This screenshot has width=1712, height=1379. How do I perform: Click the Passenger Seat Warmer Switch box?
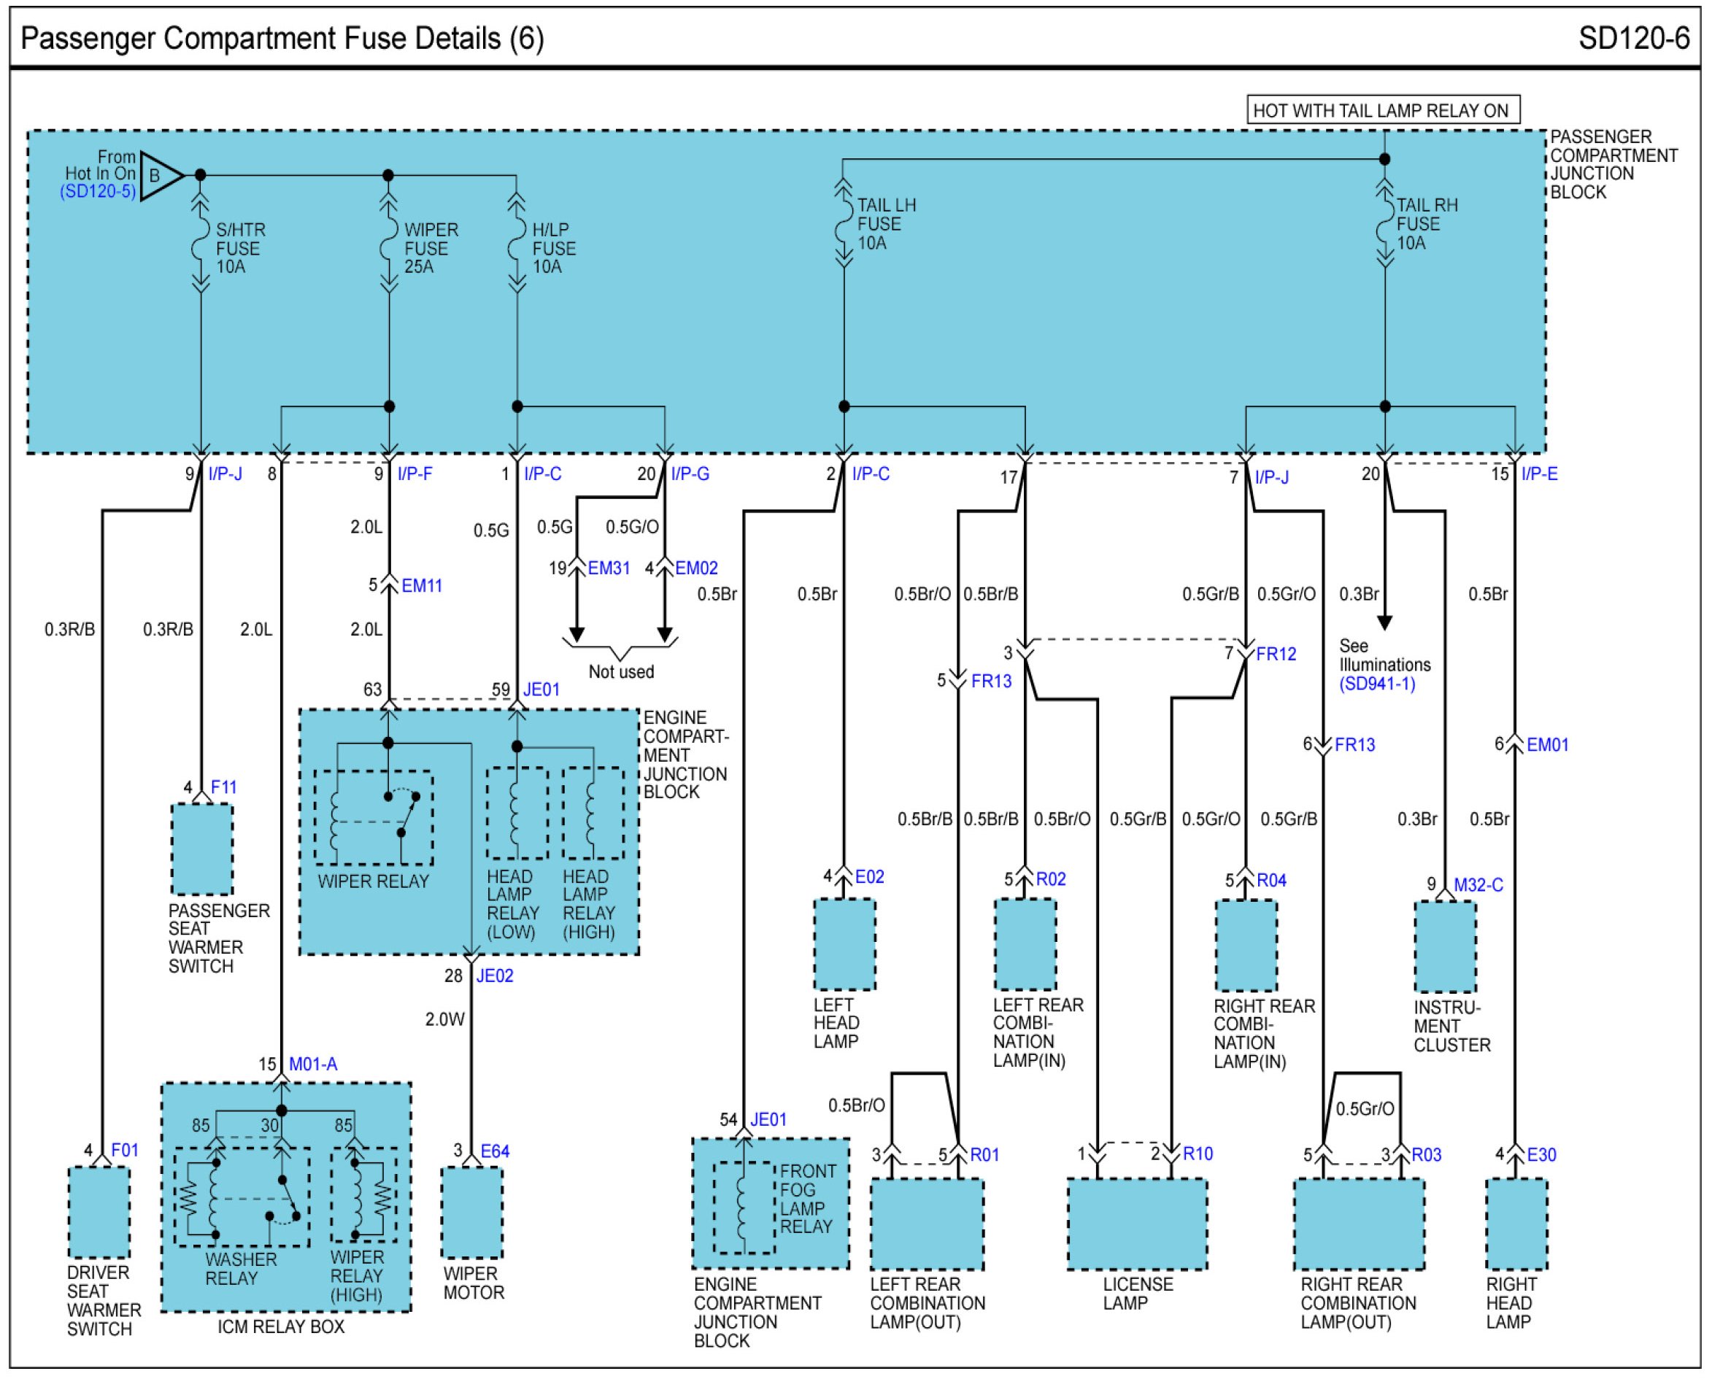coord(202,849)
